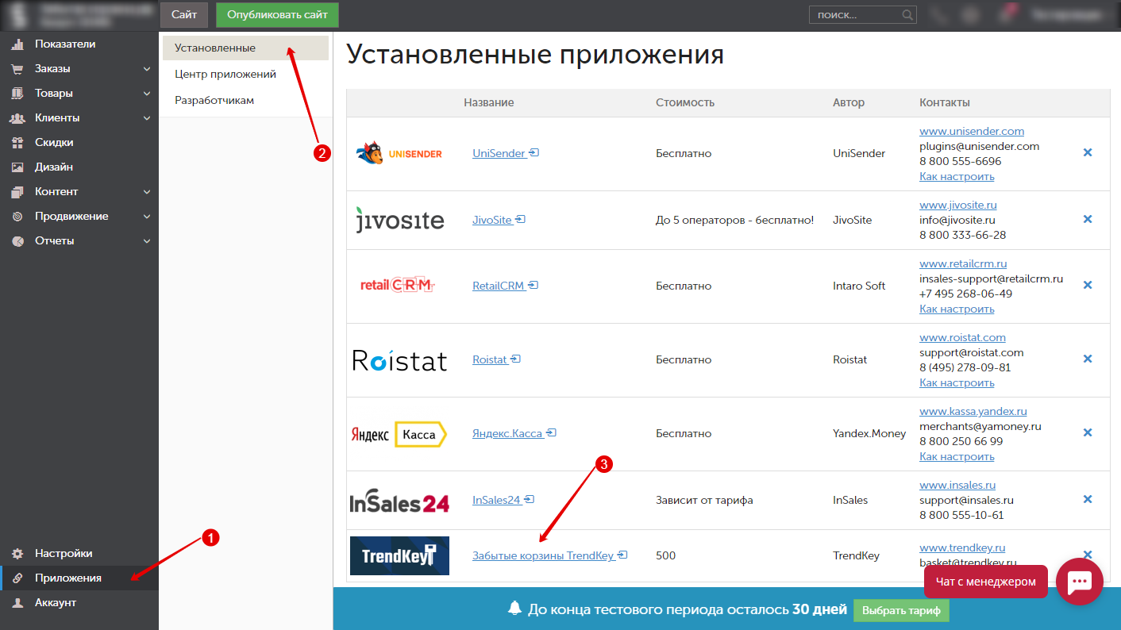Click the Настройки gear icon in sidebar
This screenshot has width=1121, height=630.
point(17,554)
